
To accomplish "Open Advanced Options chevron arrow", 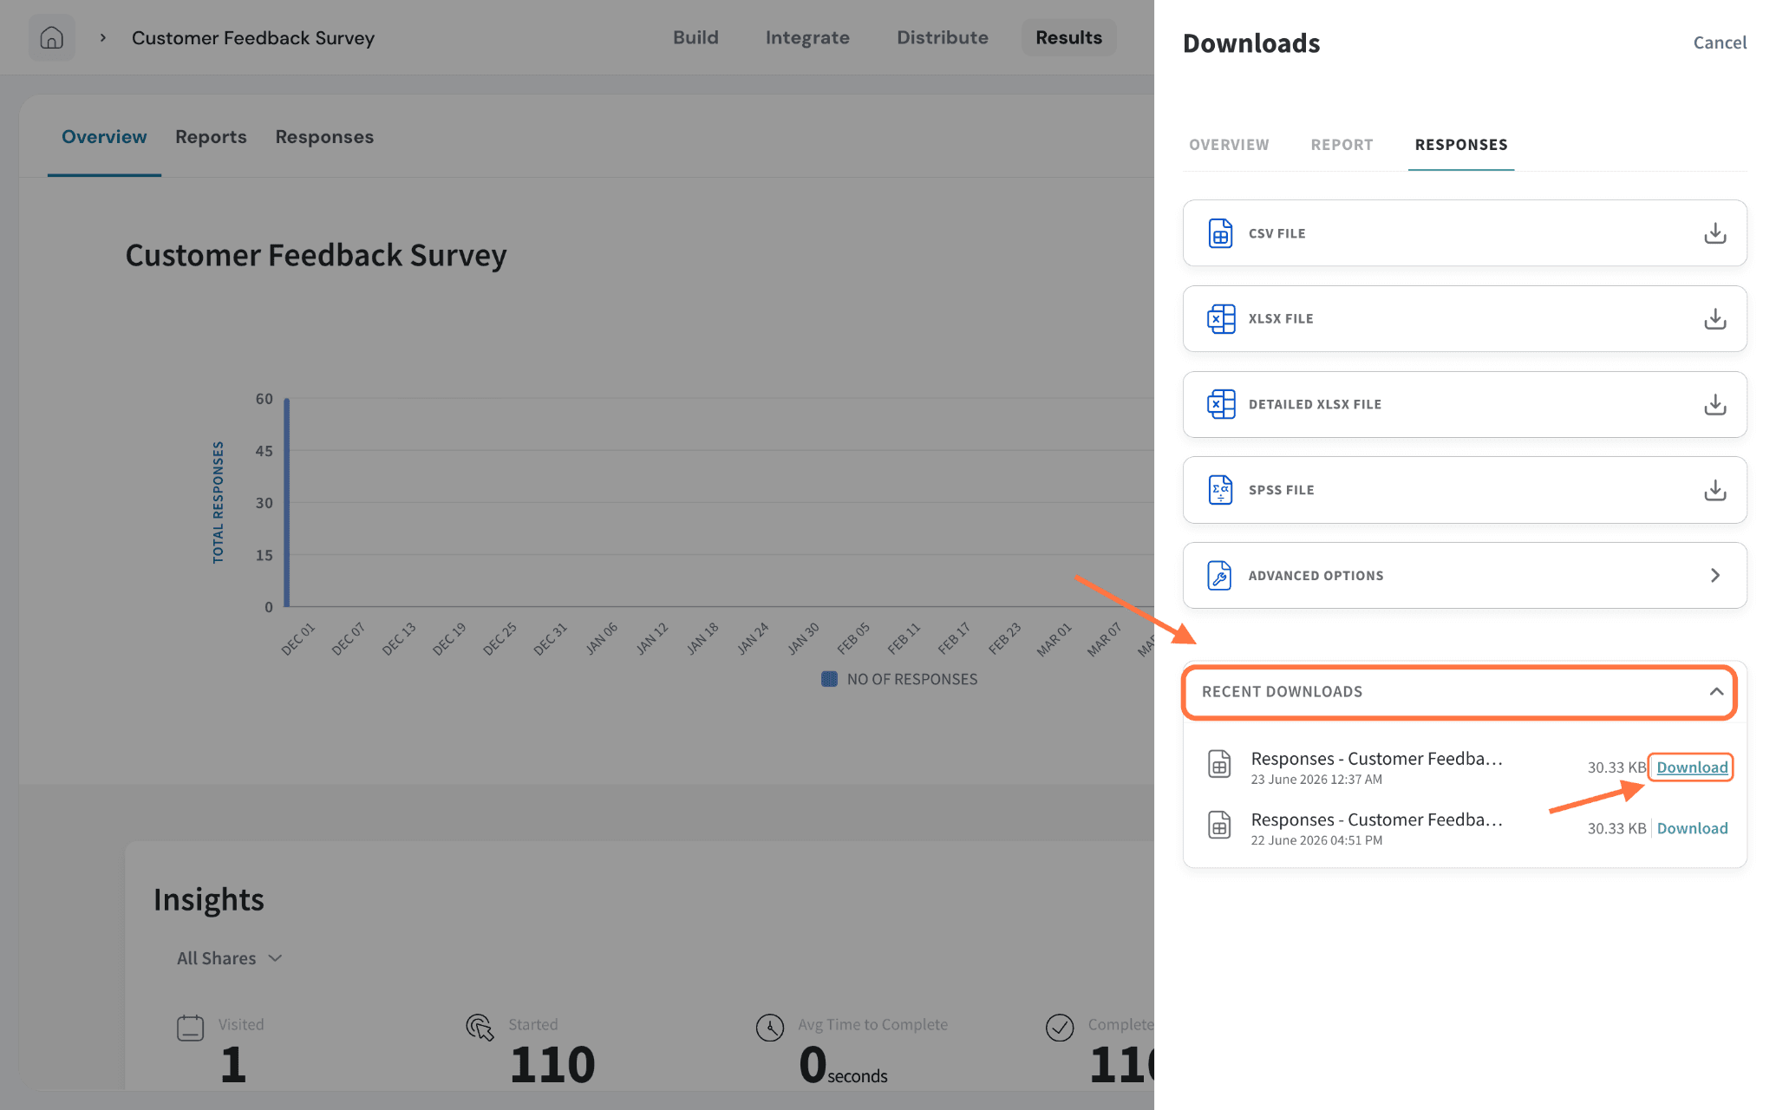I will (x=1714, y=575).
